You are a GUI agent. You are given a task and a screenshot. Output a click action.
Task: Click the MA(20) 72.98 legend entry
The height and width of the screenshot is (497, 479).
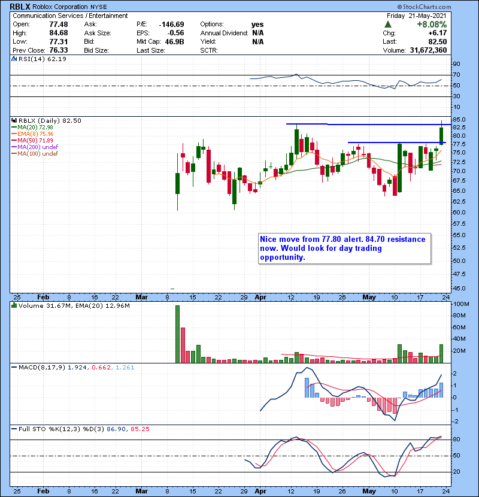(32, 127)
